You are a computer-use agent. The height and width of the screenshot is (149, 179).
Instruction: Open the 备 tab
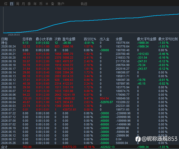[52, 4]
